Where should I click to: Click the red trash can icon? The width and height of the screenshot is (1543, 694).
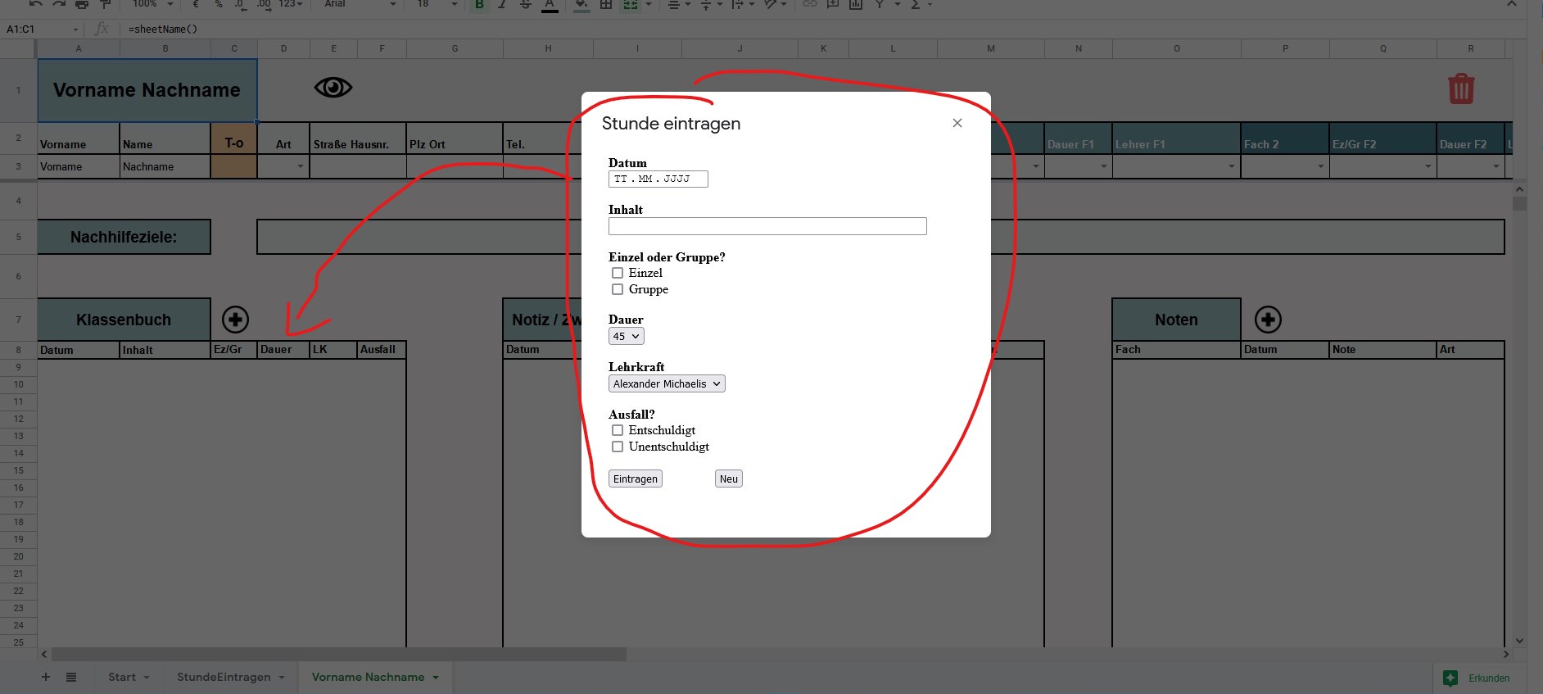click(1461, 88)
